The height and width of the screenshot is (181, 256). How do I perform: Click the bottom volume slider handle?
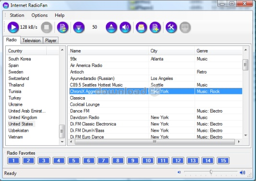[211, 172]
